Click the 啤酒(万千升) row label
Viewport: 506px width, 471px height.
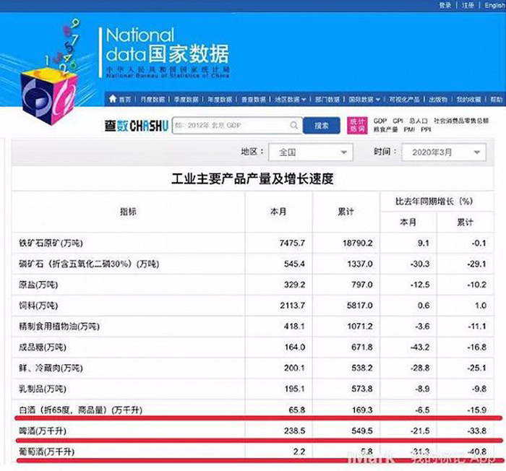[x=42, y=431]
